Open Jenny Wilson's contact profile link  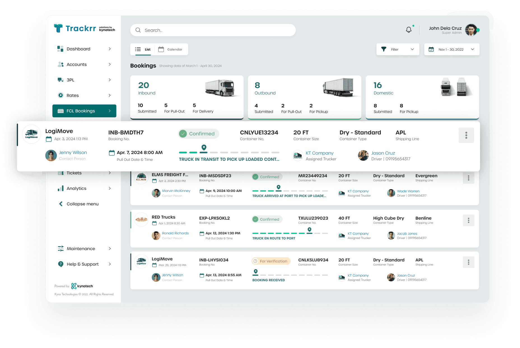(73, 152)
